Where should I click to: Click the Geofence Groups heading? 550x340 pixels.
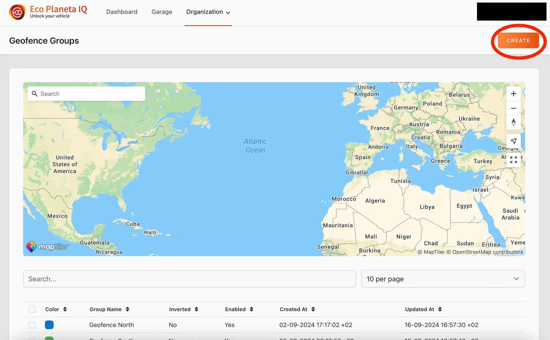(44, 41)
